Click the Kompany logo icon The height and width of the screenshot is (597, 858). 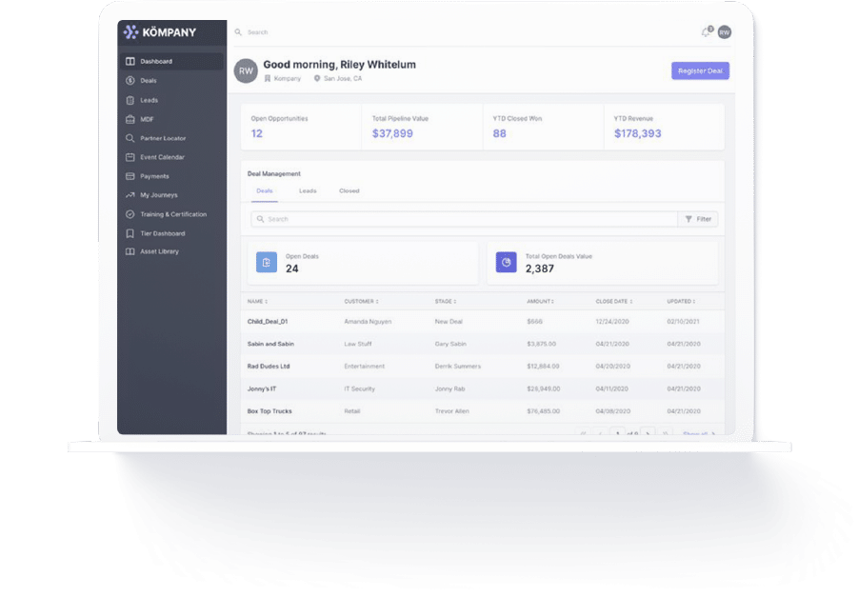[131, 32]
